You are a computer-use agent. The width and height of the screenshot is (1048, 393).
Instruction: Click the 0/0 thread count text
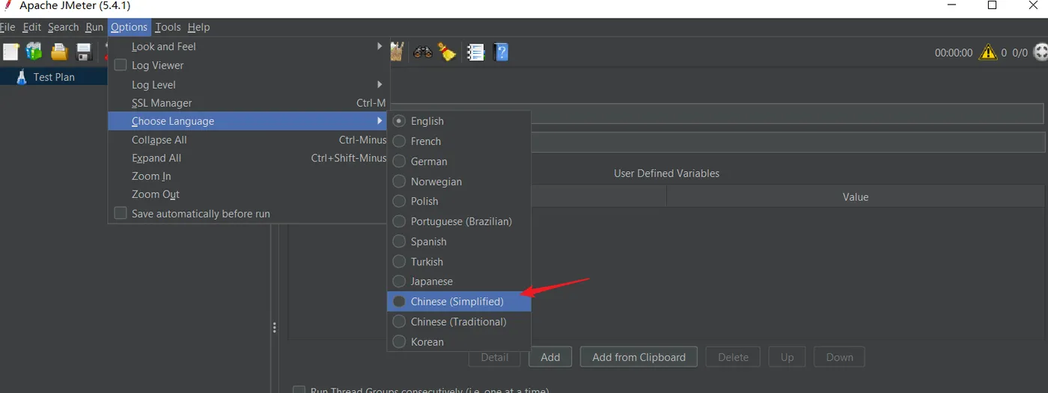tap(1020, 53)
